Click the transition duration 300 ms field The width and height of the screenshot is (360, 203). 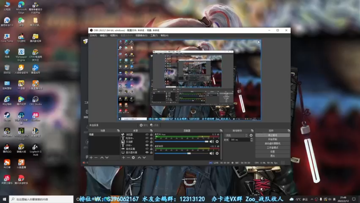pyautogui.click(x=239, y=140)
